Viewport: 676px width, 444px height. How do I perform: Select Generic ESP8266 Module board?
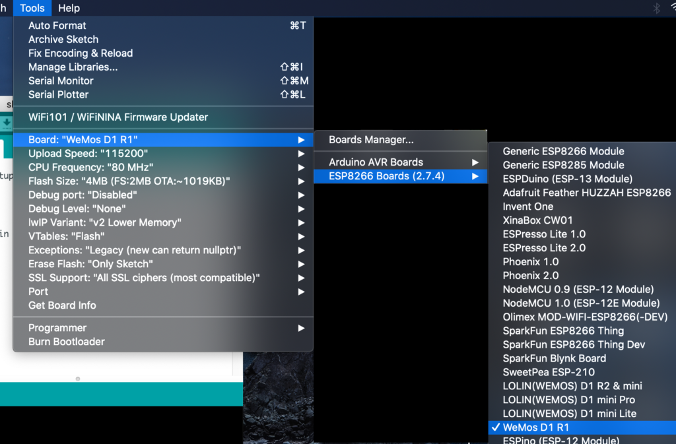click(582, 151)
